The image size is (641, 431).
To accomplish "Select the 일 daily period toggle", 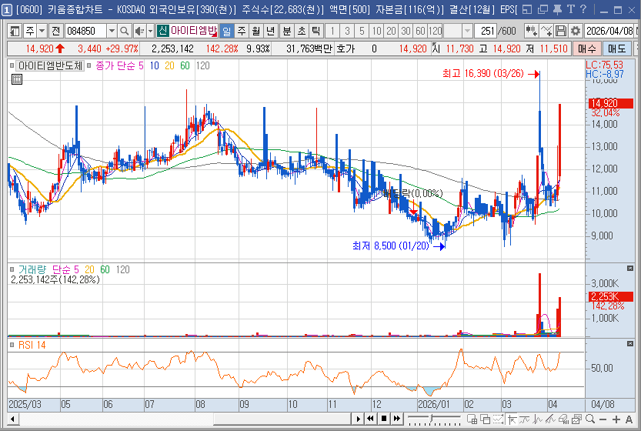I will click(227, 31).
